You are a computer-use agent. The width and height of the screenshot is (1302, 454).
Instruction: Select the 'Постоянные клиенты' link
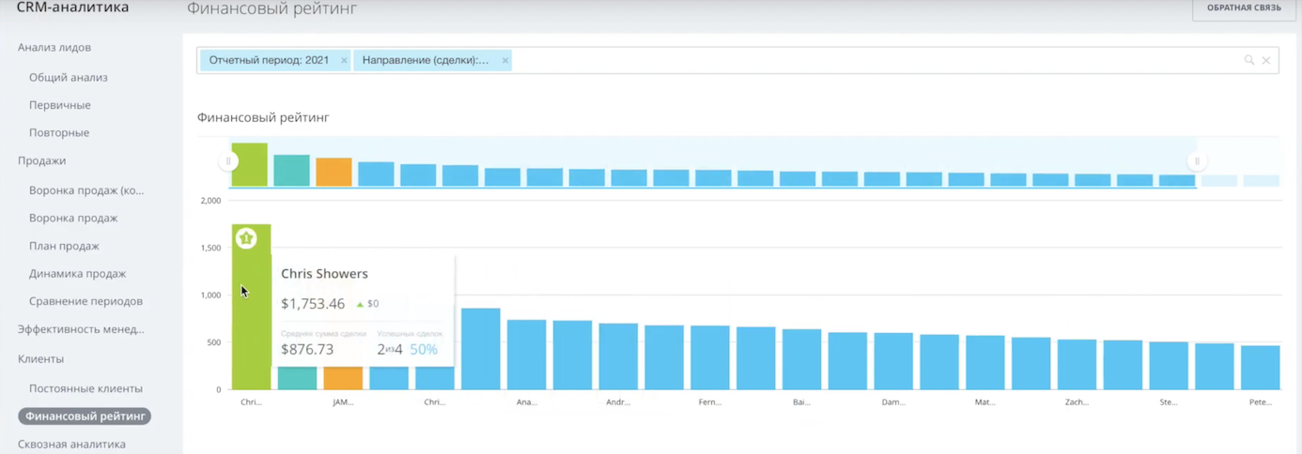[x=85, y=387]
